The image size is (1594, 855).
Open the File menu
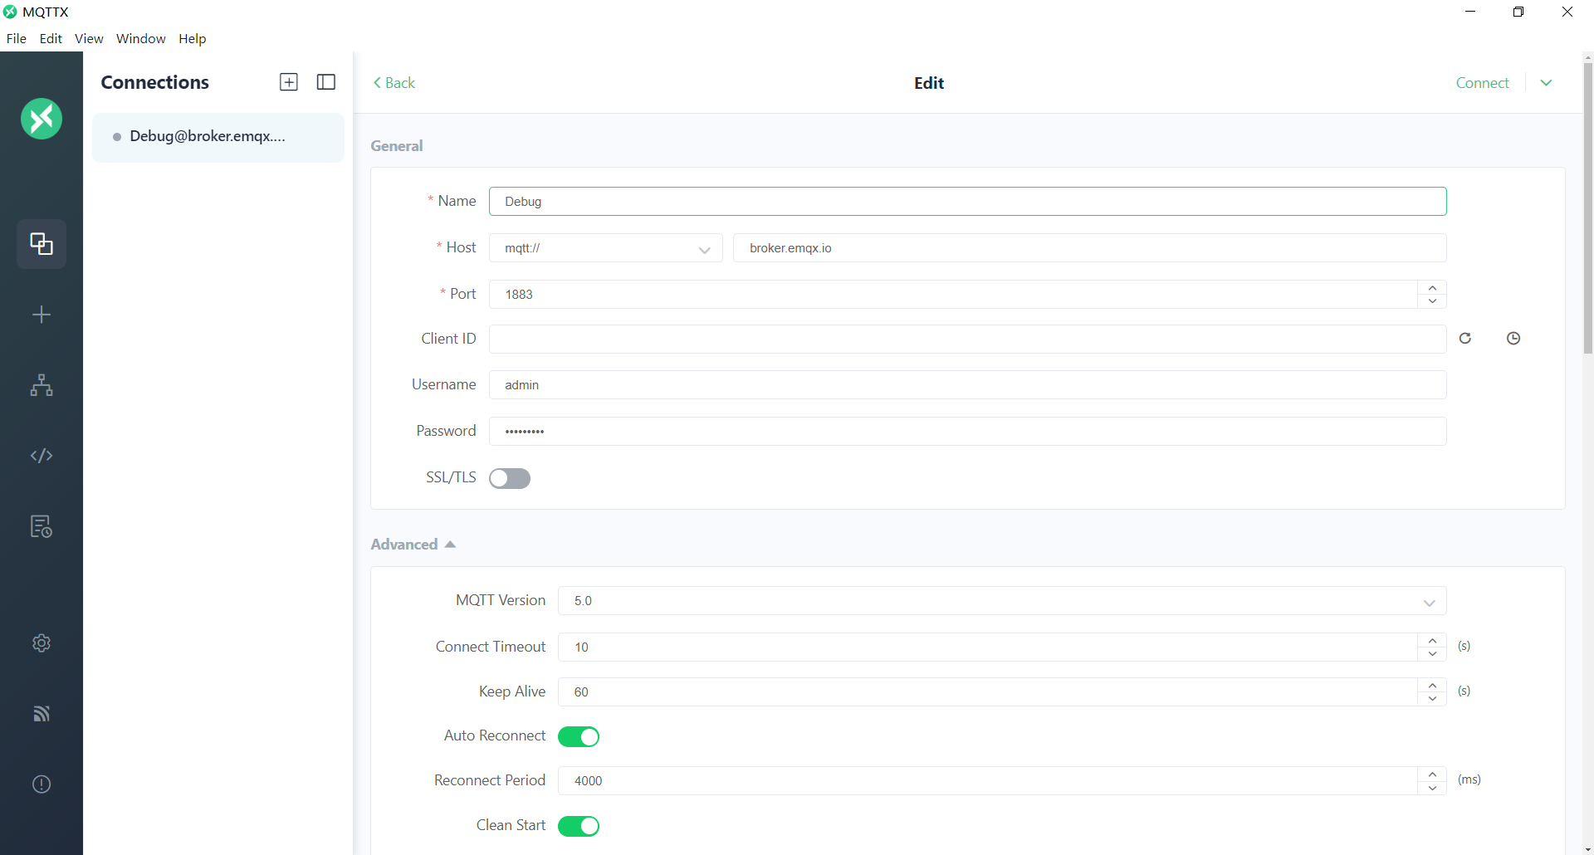[16, 39]
